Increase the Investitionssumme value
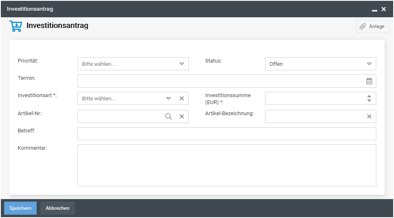Screen dimensions: 394x218 pos(369,96)
